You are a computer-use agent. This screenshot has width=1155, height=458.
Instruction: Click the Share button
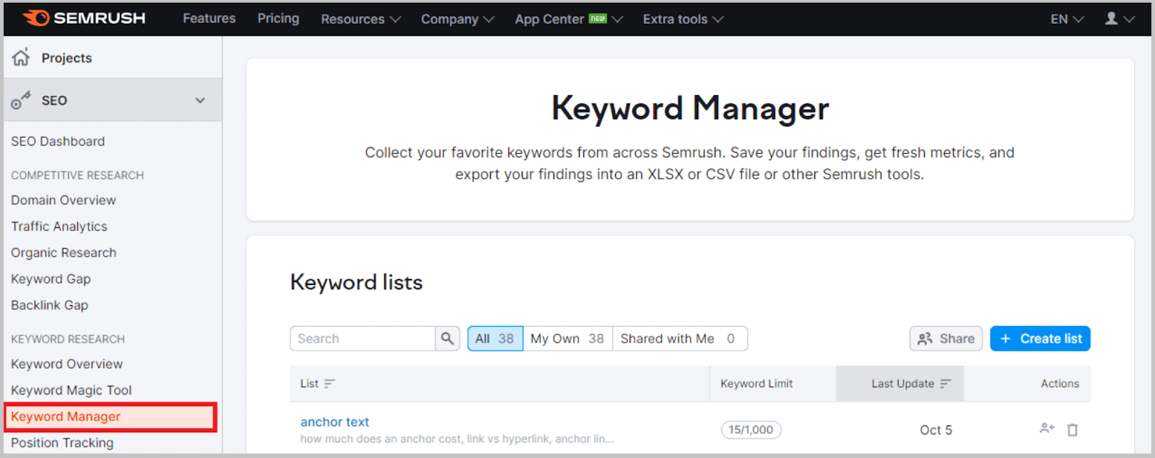(946, 338)
